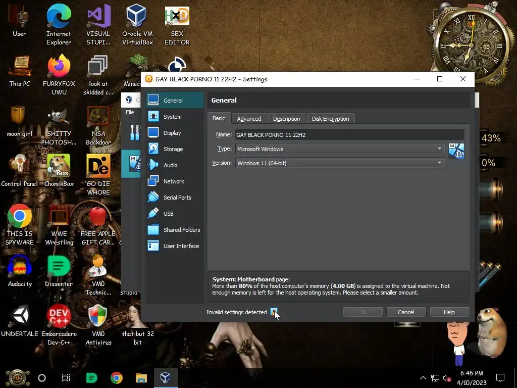Open Oracle VM VirtualBox desktop icon

pyautogui.click(x=137, y=25)
